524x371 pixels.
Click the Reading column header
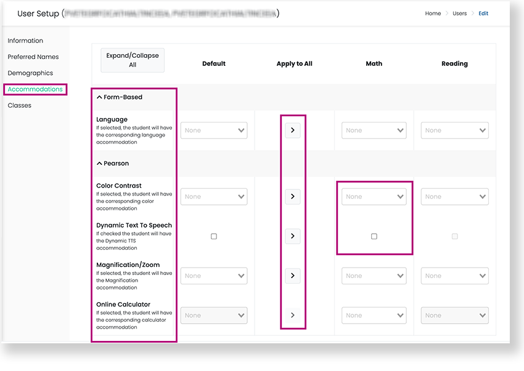[454, 63]
